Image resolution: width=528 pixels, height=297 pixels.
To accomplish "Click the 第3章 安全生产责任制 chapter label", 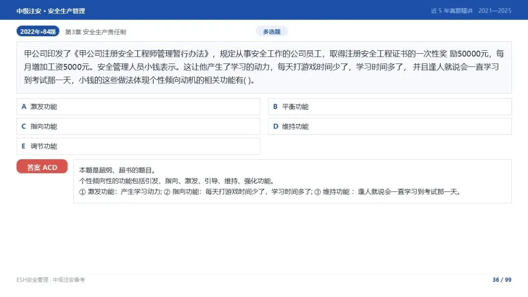I will point(96,32).
